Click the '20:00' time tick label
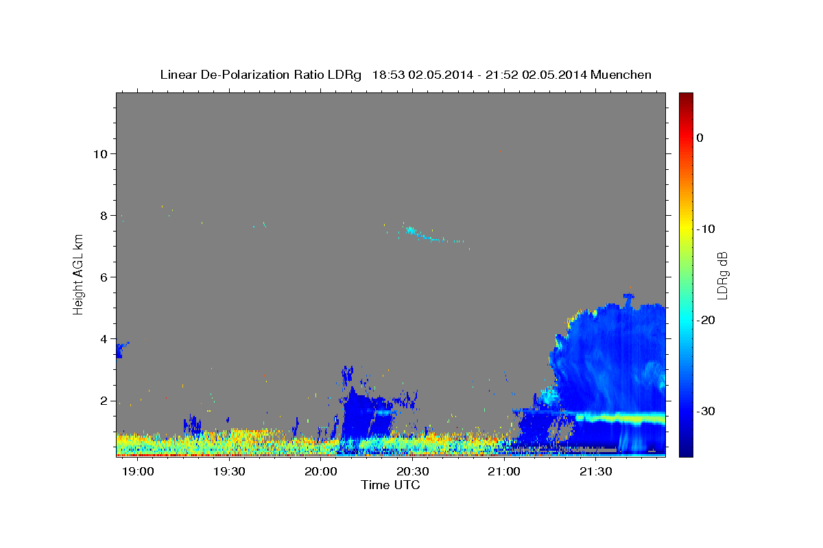The image size is (823, 548). tap(321, 472)
